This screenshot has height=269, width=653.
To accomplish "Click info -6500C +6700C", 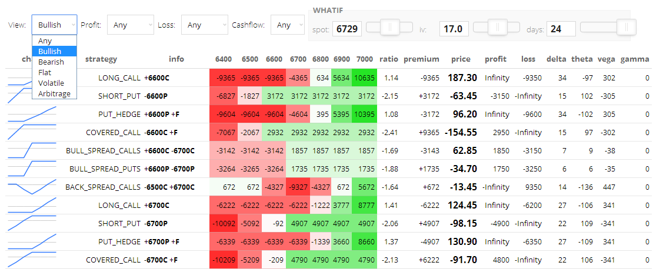I will [x=169, y=187].
